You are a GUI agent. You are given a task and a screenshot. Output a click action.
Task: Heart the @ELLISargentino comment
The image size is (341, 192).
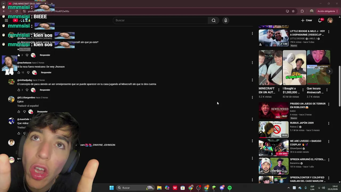[x=31, y=112]
